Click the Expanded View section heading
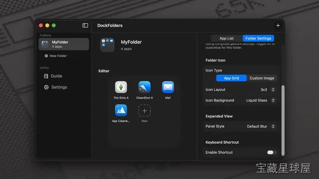This screenshot has height=179, width=319. [x=219, y=116]
